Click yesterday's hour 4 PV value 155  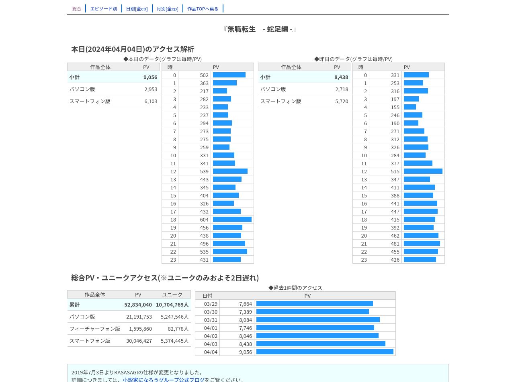pyautogui.click(x=395, y=107)
